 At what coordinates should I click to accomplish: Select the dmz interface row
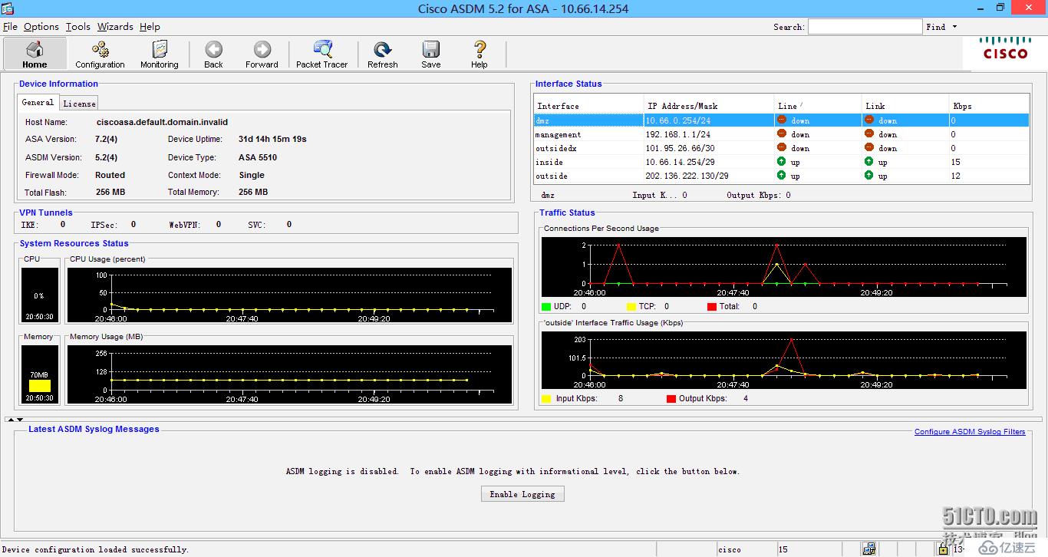click(x=781, y=120)
